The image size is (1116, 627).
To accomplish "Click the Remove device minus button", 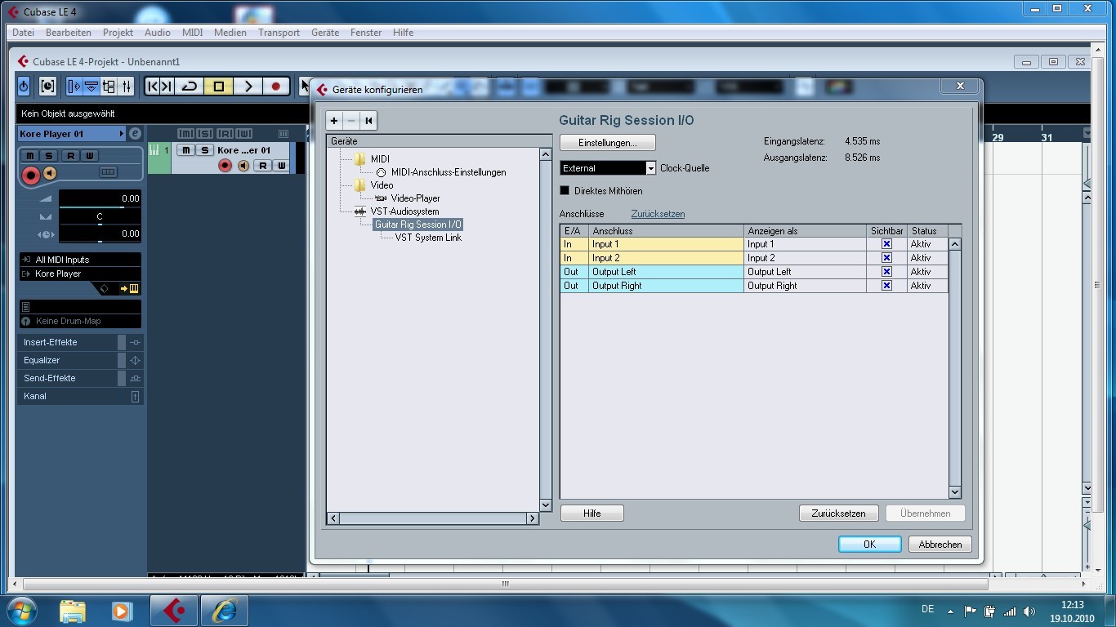I will [351, 121].
